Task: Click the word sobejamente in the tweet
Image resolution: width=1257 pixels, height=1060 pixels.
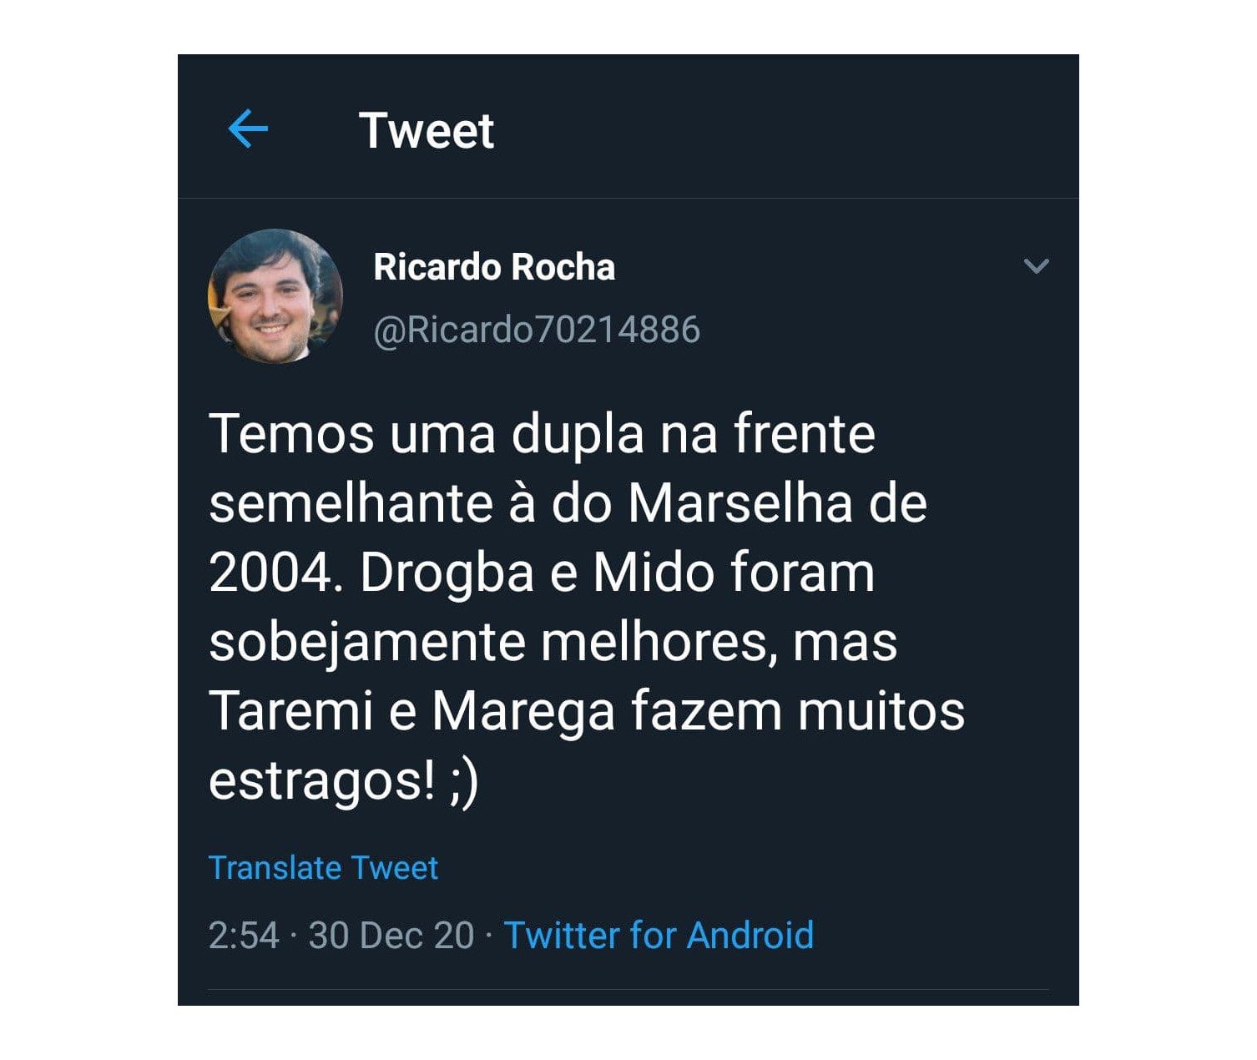Action: 368,643
